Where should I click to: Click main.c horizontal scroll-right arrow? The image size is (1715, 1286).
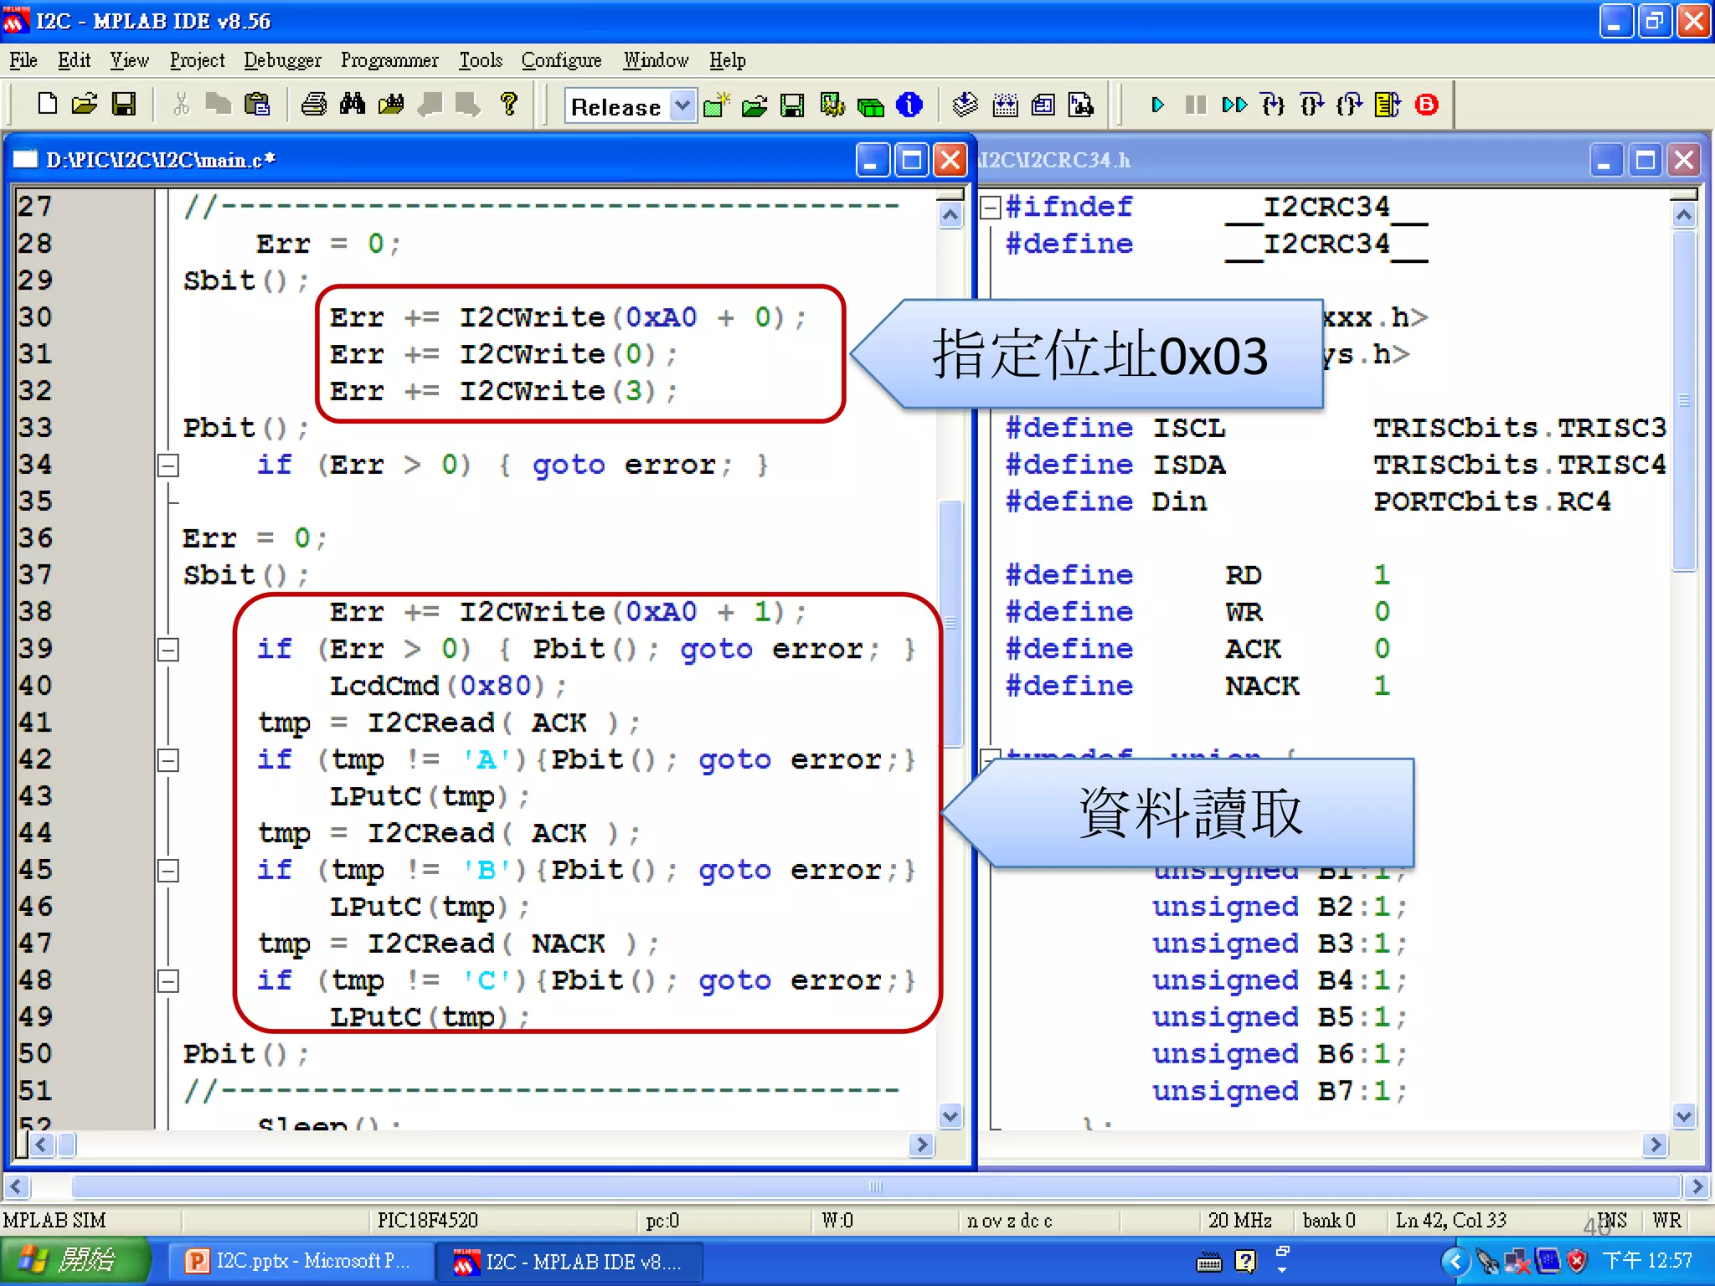(922, 1145)
